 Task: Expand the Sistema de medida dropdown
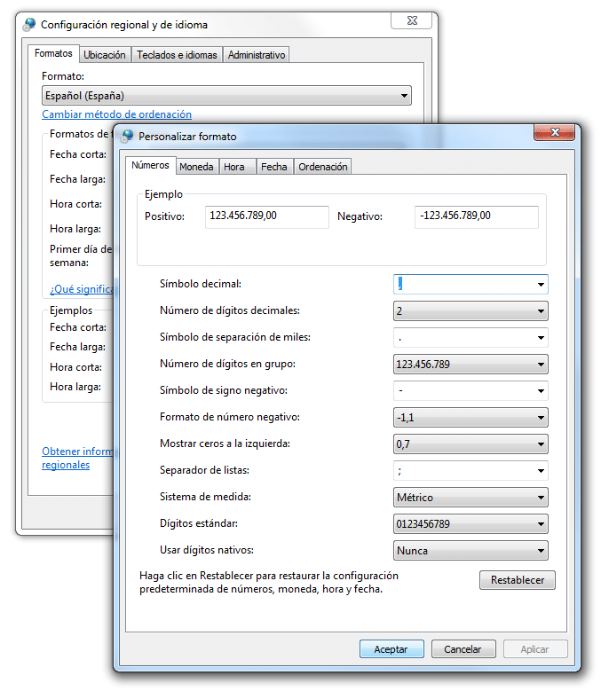[540, 498]
